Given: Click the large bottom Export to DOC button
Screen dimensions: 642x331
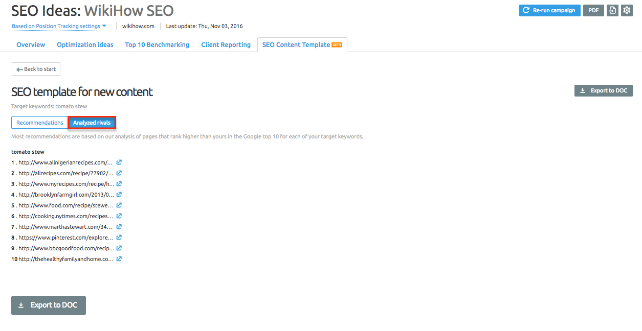Looking at the screenshot, I should pos(49,305).
